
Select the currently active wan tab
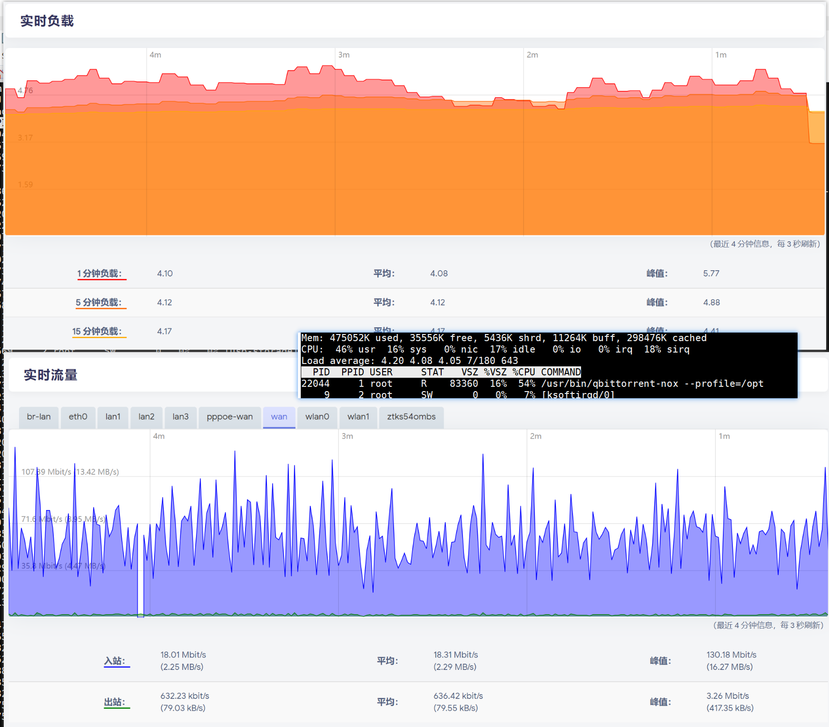tap(279, 417)
